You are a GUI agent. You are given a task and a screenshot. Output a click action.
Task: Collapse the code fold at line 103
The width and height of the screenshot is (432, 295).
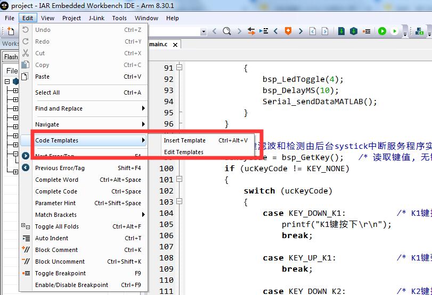[x=180, y=201]
